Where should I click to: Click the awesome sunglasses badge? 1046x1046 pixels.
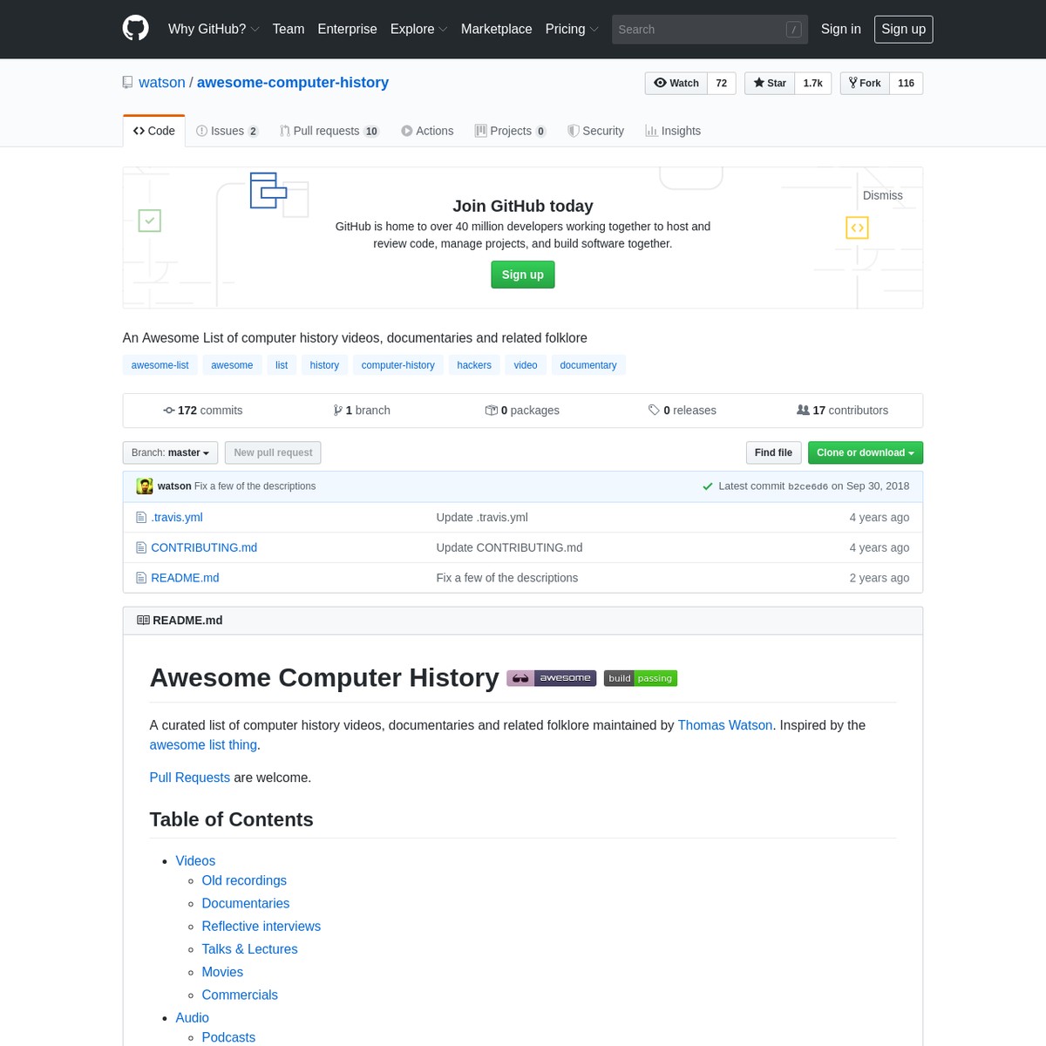[552, 678]
